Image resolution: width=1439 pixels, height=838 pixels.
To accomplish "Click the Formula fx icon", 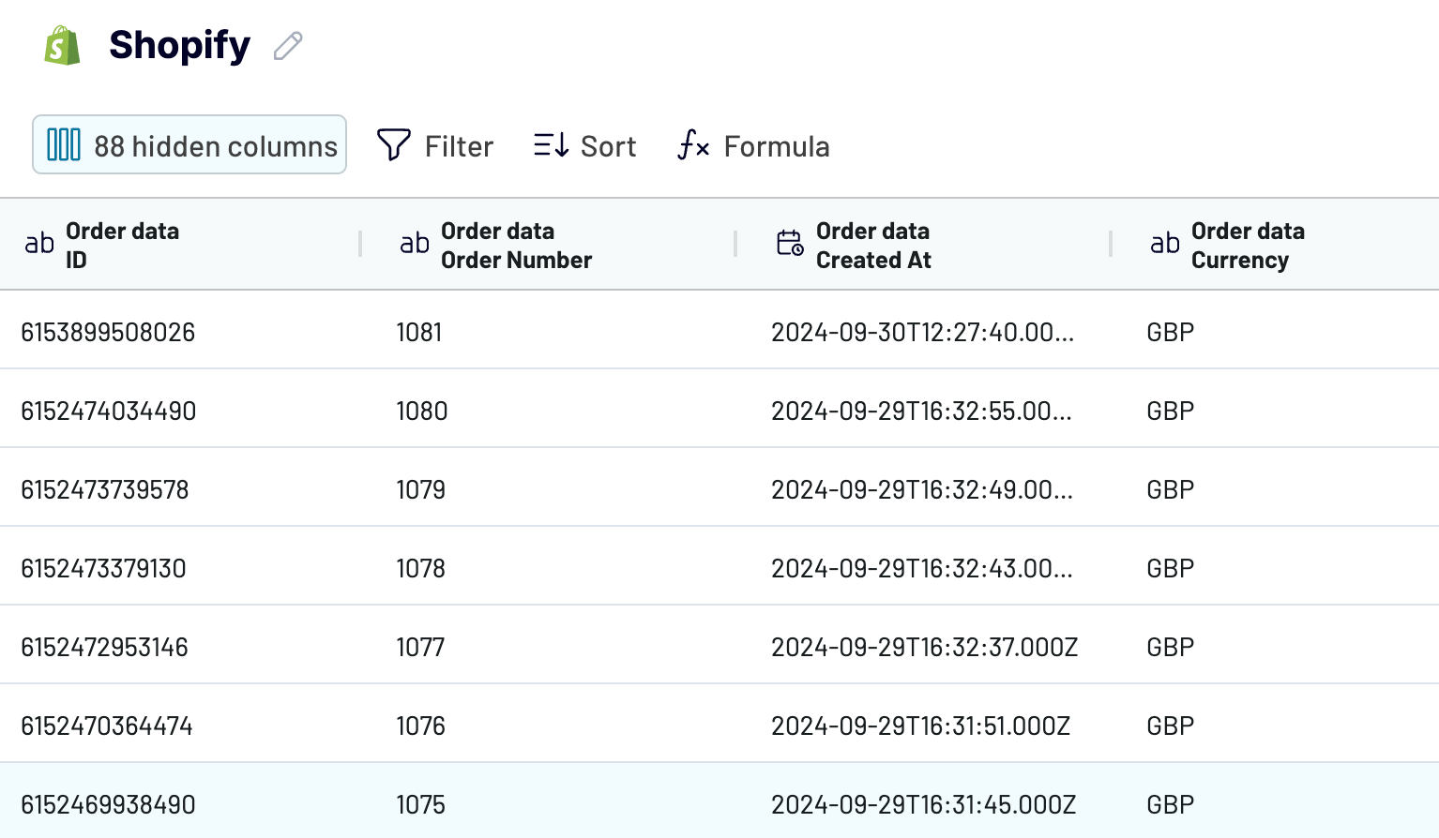I will coord(693,145).
